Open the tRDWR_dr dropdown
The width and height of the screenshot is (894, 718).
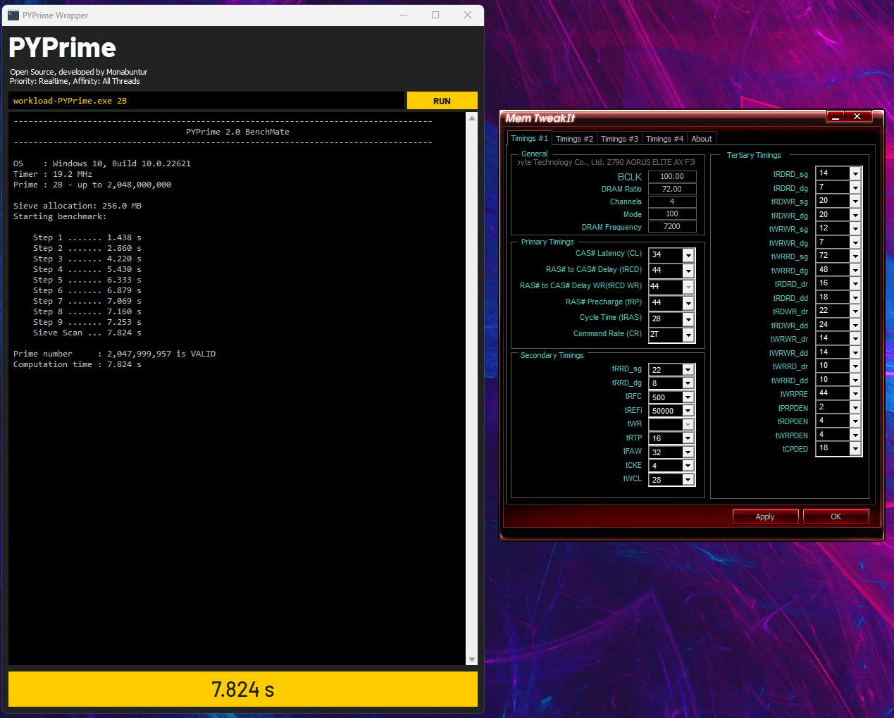[x=855, y=311]
